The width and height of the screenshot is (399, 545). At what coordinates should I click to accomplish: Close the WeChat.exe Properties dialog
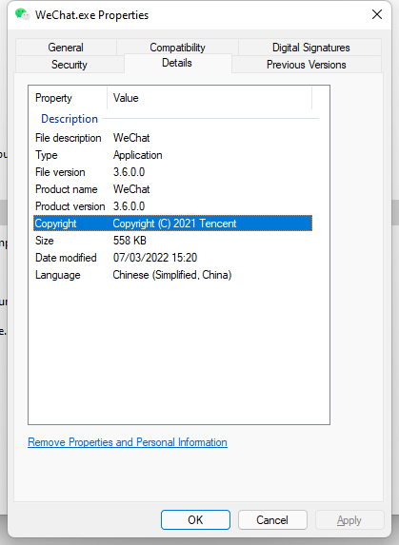pyautogui.click(x=377, y=14)
